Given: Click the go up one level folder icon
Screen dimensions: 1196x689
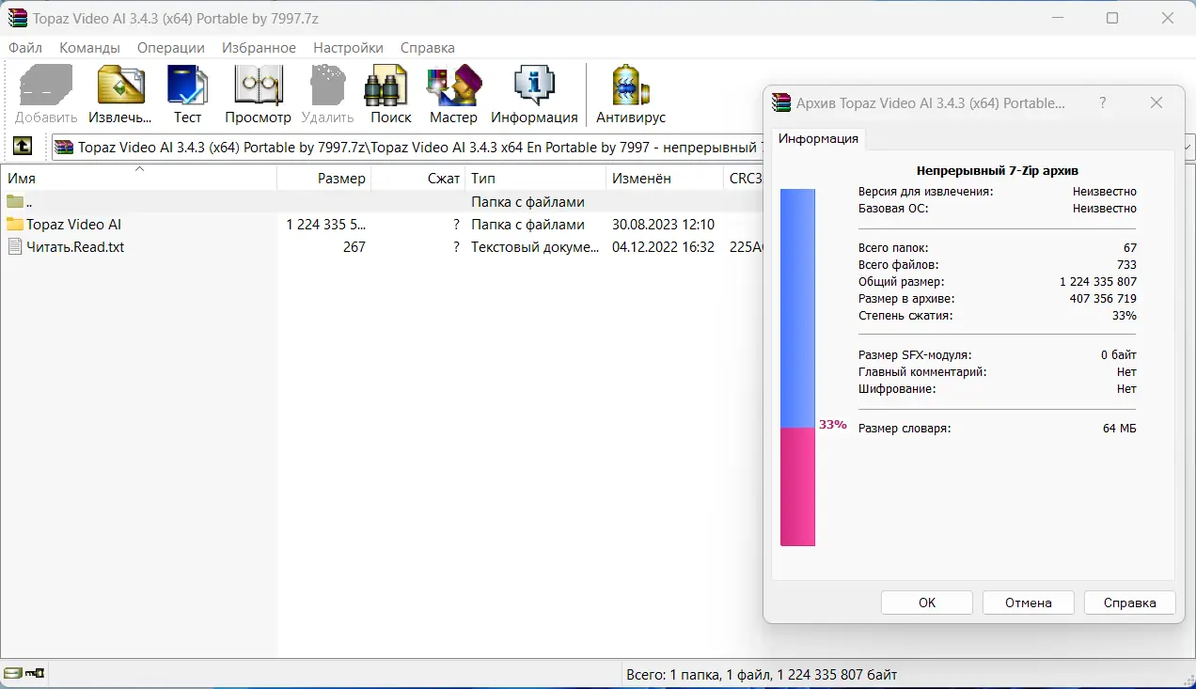Looking at the screenshot, I should (21, 147).
